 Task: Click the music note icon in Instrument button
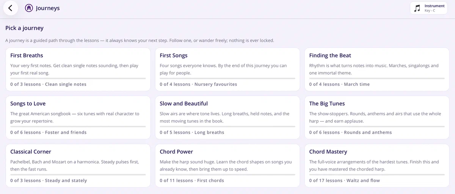tap(417, 8)
